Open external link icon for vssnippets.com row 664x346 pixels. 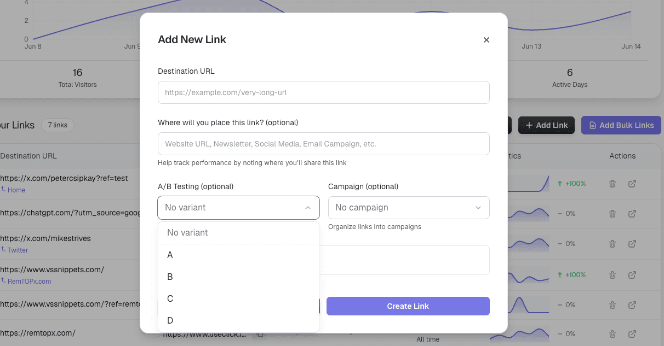pyautogui.click(x=632, y=275)
